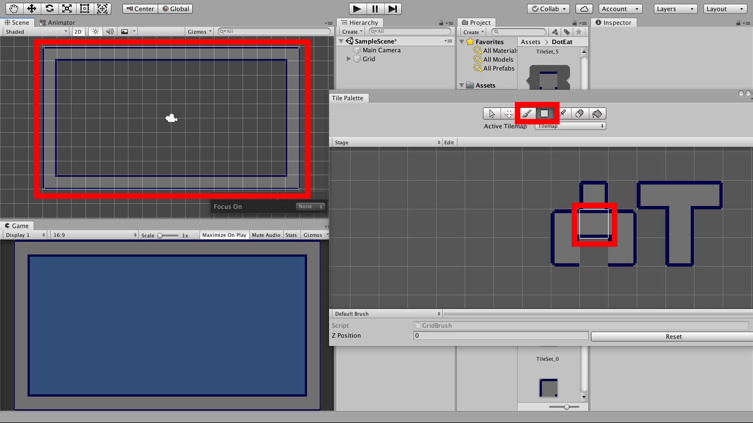Open the Layers dropdown
The image size is (753, 423).
point(675,9)
